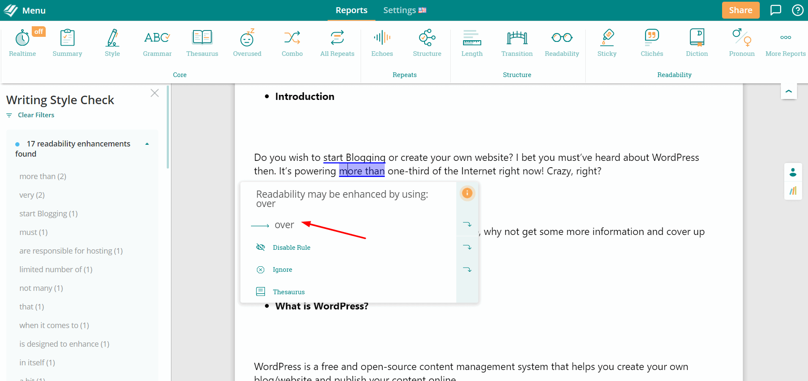The height and width of the screenshot is (381, 808).
Task: Launch the Clichés report
Action: pos(651,43)
